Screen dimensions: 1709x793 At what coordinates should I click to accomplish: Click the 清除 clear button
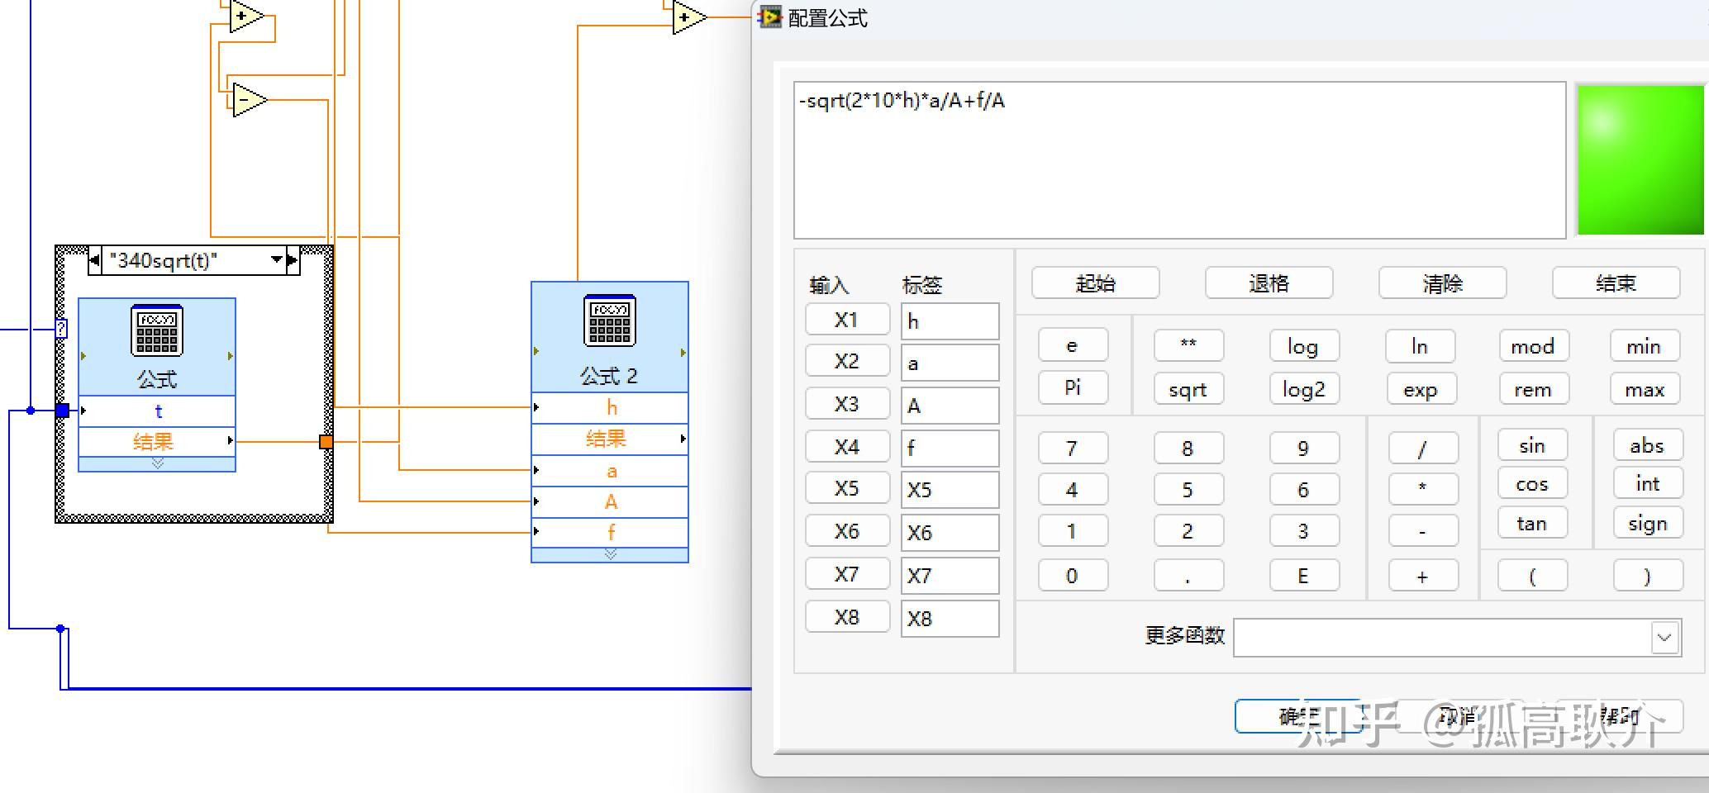pyautogui.click(x=1441, y=283)
